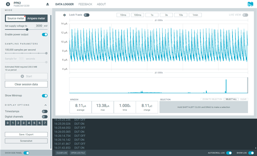Click the Nordic Semiconductor logo
The image size is (257, 156).
click(250, 4)
